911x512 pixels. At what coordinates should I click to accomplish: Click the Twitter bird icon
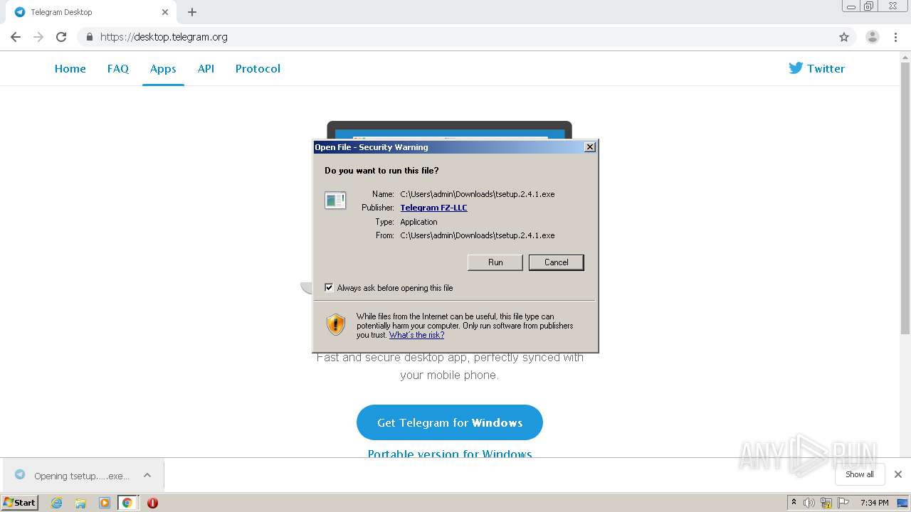pyautogui.click(x=796, y=68)
